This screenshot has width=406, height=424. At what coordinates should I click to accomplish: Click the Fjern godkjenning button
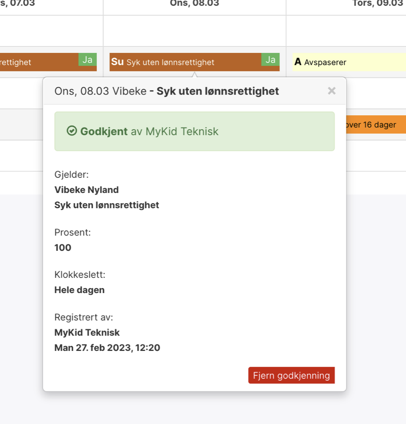pyautogui.click(x=291, y=375)
